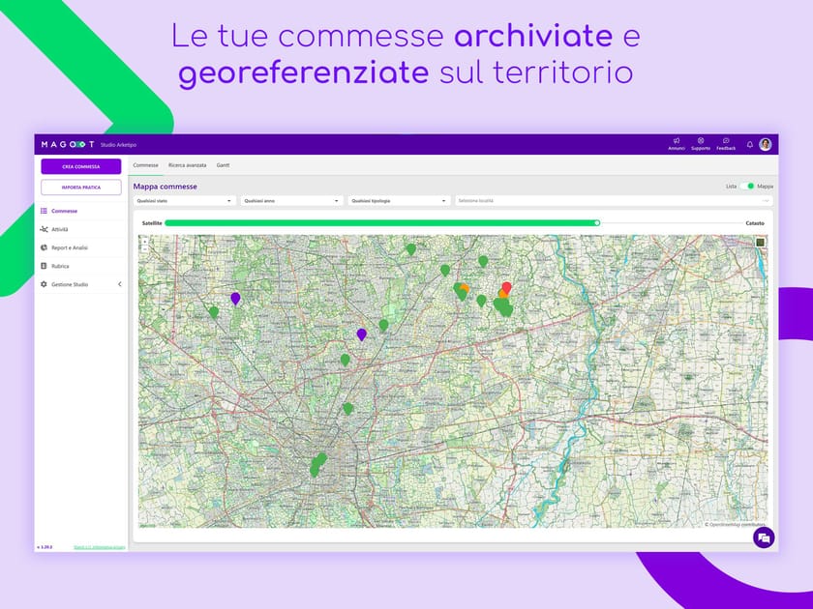Image resolution: width=813 pixels, height=609 pixels.
Task: Send Feedback via the top bar icon
Action: [x=726, y=143]
